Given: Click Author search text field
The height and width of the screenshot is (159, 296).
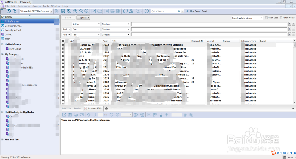Looking at the screenshot, I should click(x=209, y=24).
